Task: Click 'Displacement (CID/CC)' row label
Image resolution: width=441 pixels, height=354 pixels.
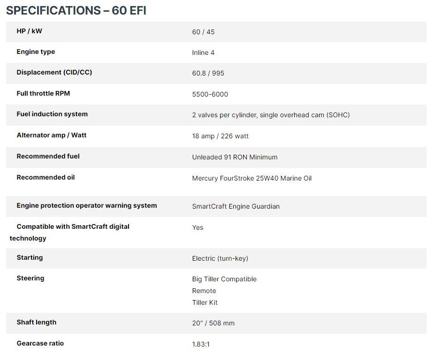Action: tap(54, 72)
